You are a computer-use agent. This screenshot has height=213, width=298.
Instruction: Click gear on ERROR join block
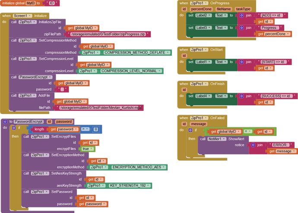253,145
